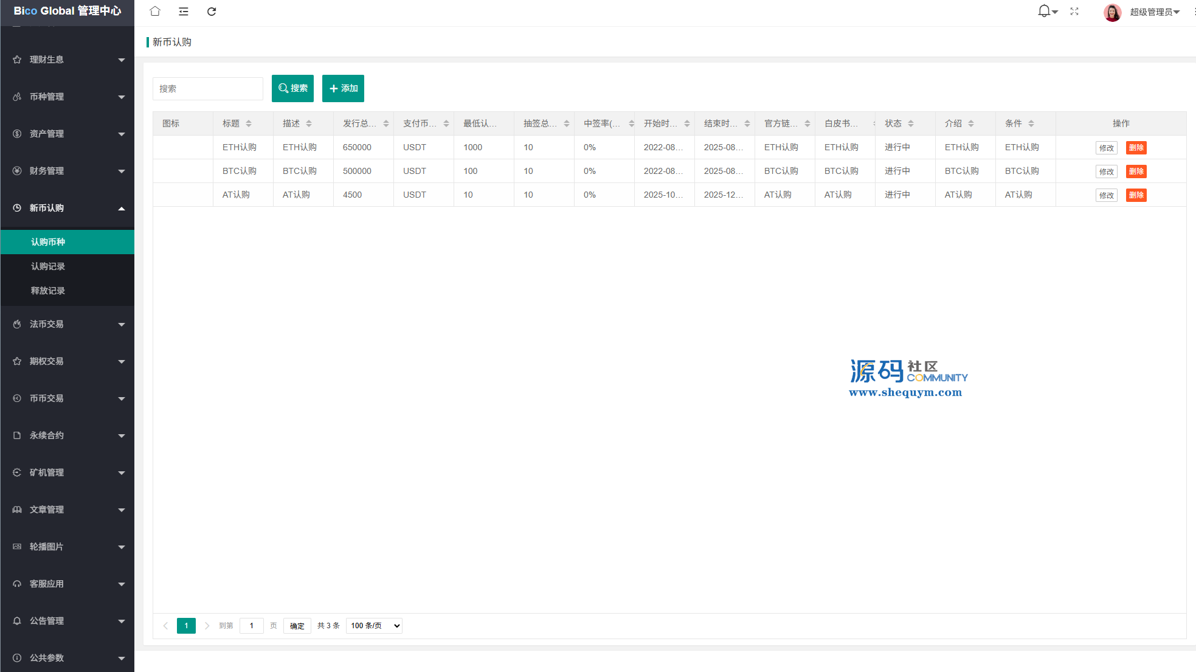Click the admin avatar picture
The width and height of the screenshot is (1196, 672).
pos(1112,12)
